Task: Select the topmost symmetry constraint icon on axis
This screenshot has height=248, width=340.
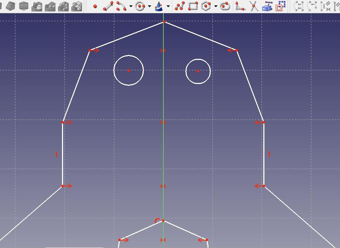Action: (x=163, y=51)
